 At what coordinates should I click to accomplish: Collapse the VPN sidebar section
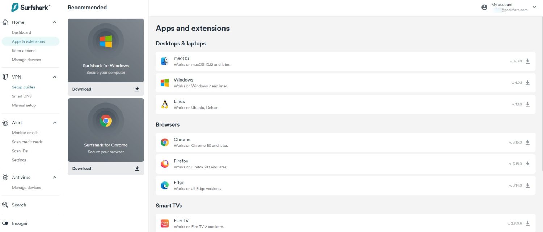[55, 77]
